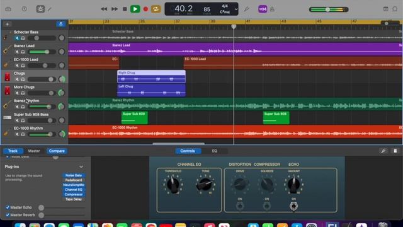The image size is (403, 227).
Task: Open the LCD display mode dropdown arrow
Action: (236, 9)
